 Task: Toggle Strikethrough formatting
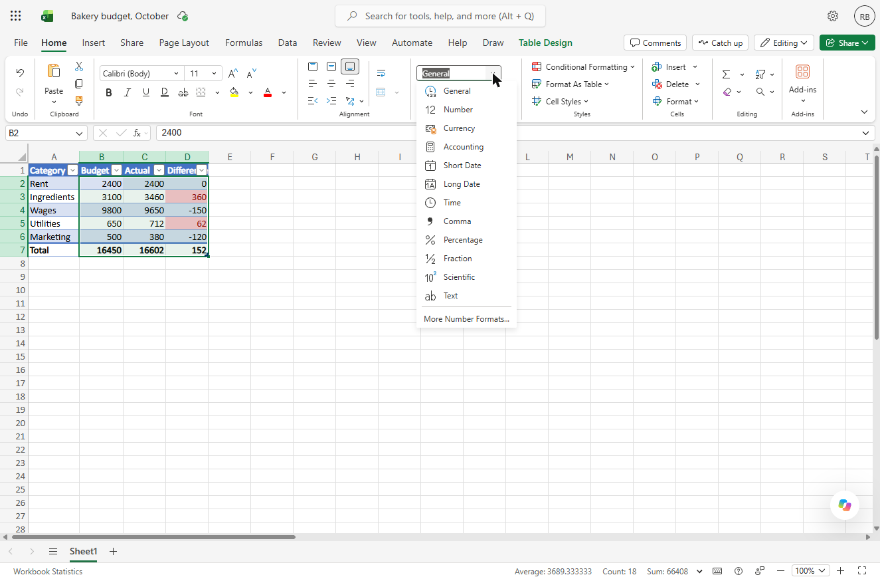coord(183,92)
